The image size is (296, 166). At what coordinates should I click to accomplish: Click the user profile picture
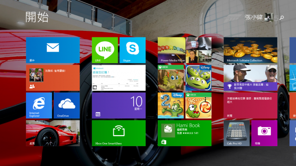coord(269,18)
